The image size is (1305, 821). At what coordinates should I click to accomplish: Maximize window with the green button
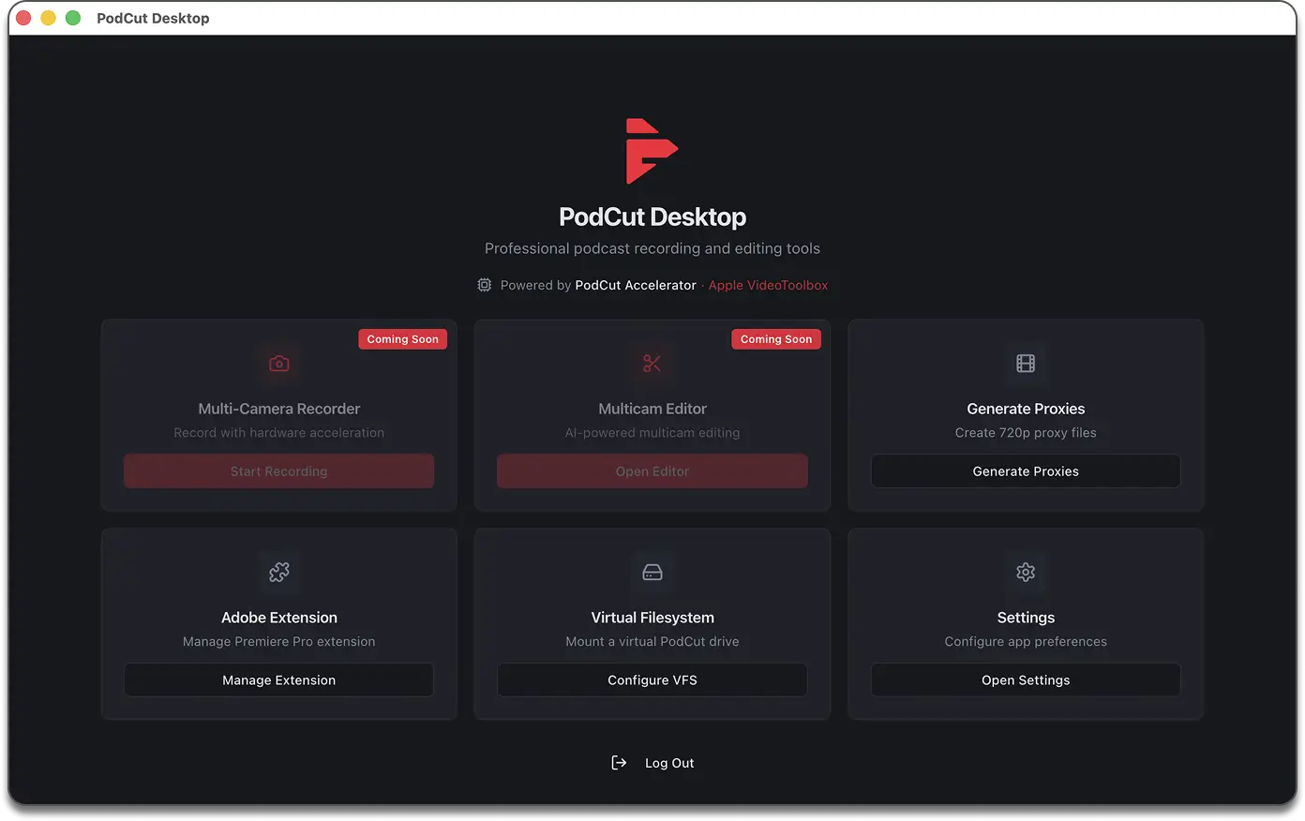point(73,18)
